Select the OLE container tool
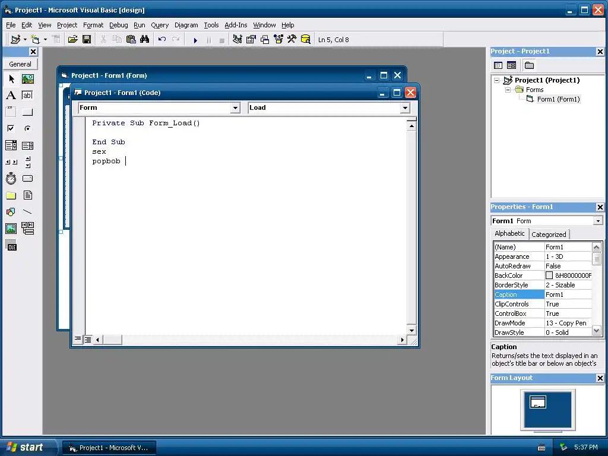 tap(11, 245)
